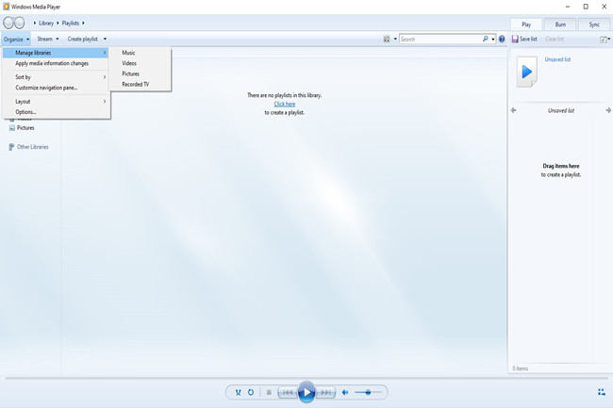Select Music in Manage libraries submenu
The height and width of the screenshot is (408, 613).
click(128, 53)
